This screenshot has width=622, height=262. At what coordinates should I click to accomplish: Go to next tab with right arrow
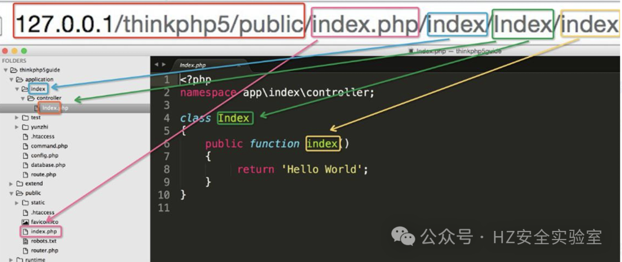pos(164,64)
